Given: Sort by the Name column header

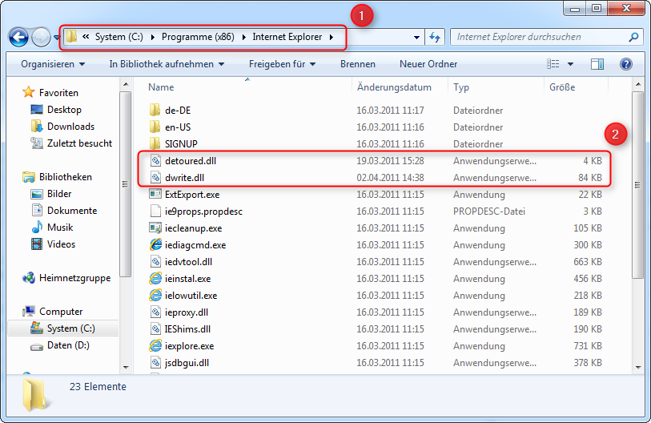Looking at the screenshot, I should 161,87.
